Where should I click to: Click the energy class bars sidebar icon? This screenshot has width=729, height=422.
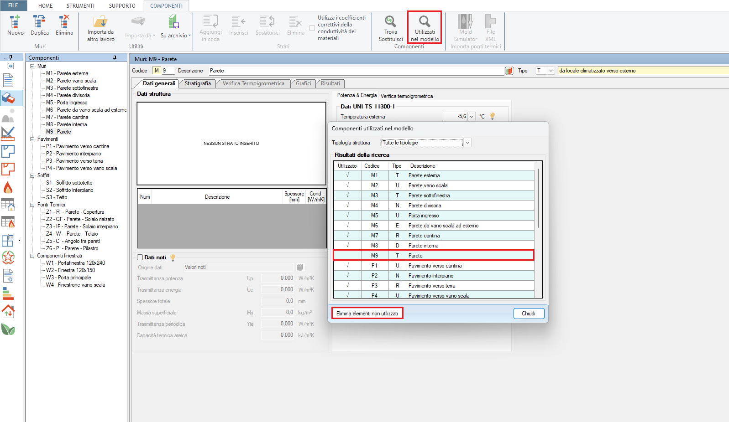coord(8,293)
